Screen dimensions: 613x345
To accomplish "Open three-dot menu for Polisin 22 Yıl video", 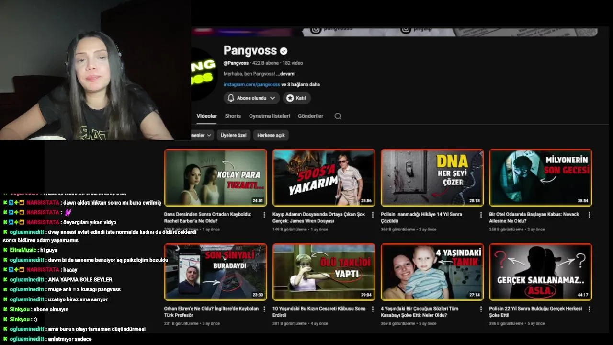I will (589, 310).
